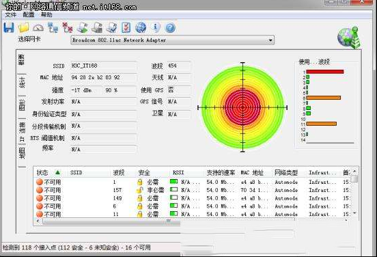Viewport: 377px width, 257px height.
Task: Switch to the 图形 side tab
Action: click(22, 105)
